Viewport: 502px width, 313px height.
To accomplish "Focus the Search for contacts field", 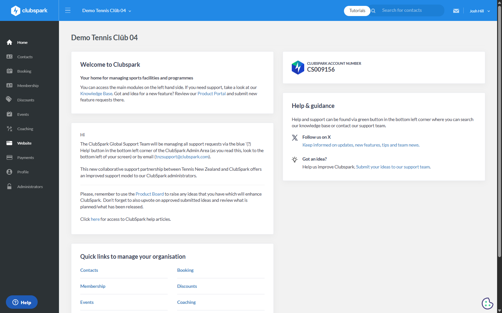I will point(411,10).
